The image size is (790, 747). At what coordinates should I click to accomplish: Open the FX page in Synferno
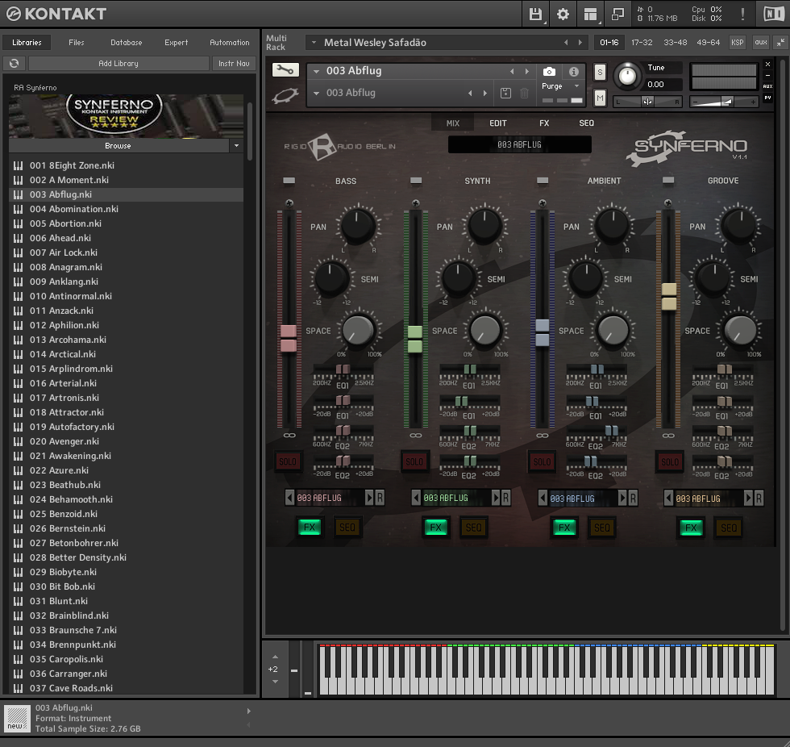click(x=544, y=123)
